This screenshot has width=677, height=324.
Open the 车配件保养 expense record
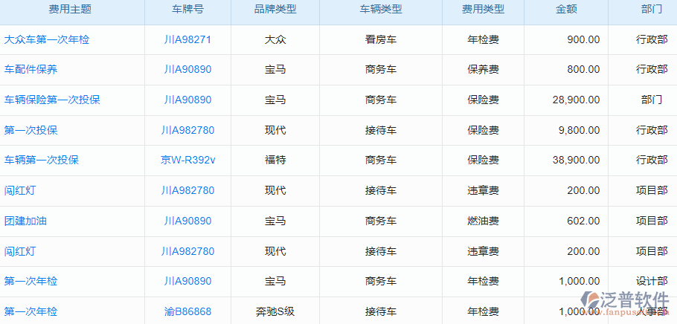tap(31, 69)
